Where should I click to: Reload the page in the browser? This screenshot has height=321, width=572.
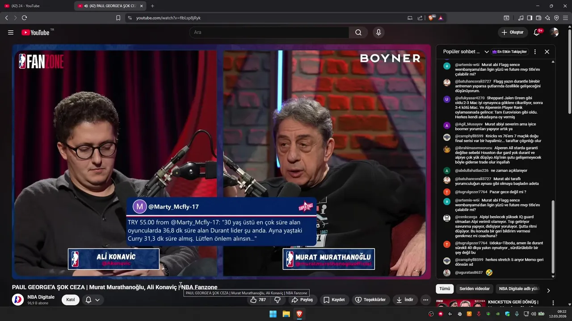click(24, 18)
